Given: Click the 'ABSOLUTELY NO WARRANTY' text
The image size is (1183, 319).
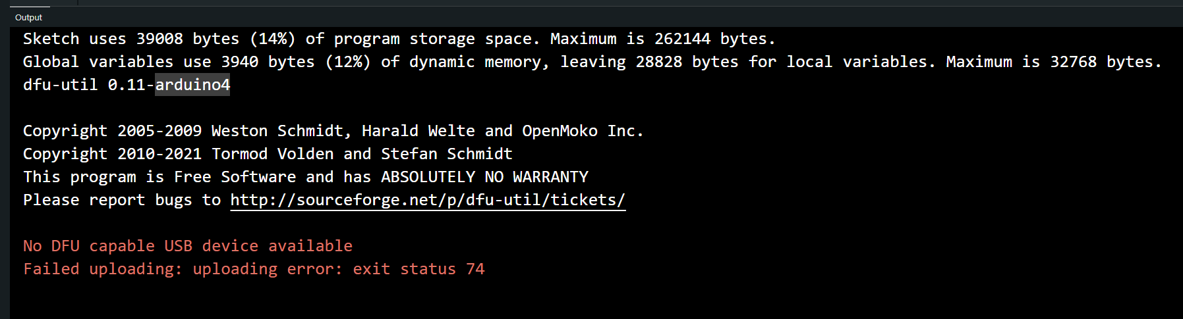Looking at the screenshot, I should (x=484, y=177).
